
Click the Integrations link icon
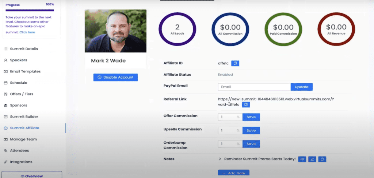pos(6,162)
